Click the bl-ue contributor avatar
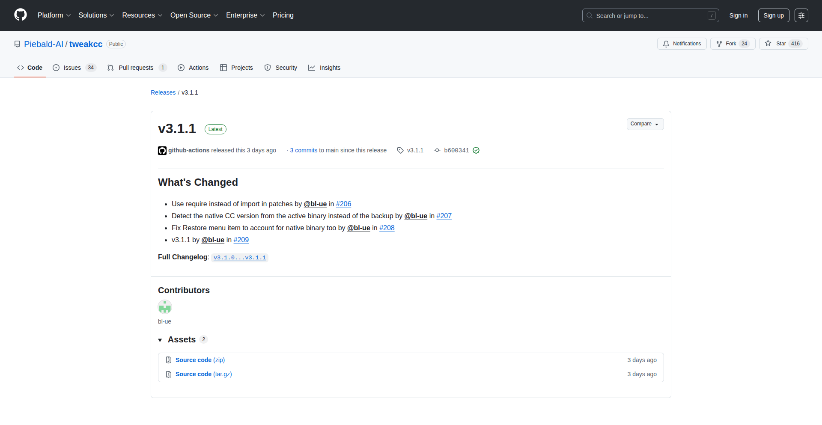 [x=165, y=307]
